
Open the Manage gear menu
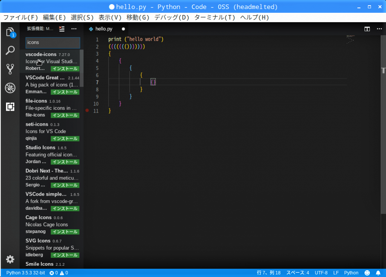[x=10, y=259]
